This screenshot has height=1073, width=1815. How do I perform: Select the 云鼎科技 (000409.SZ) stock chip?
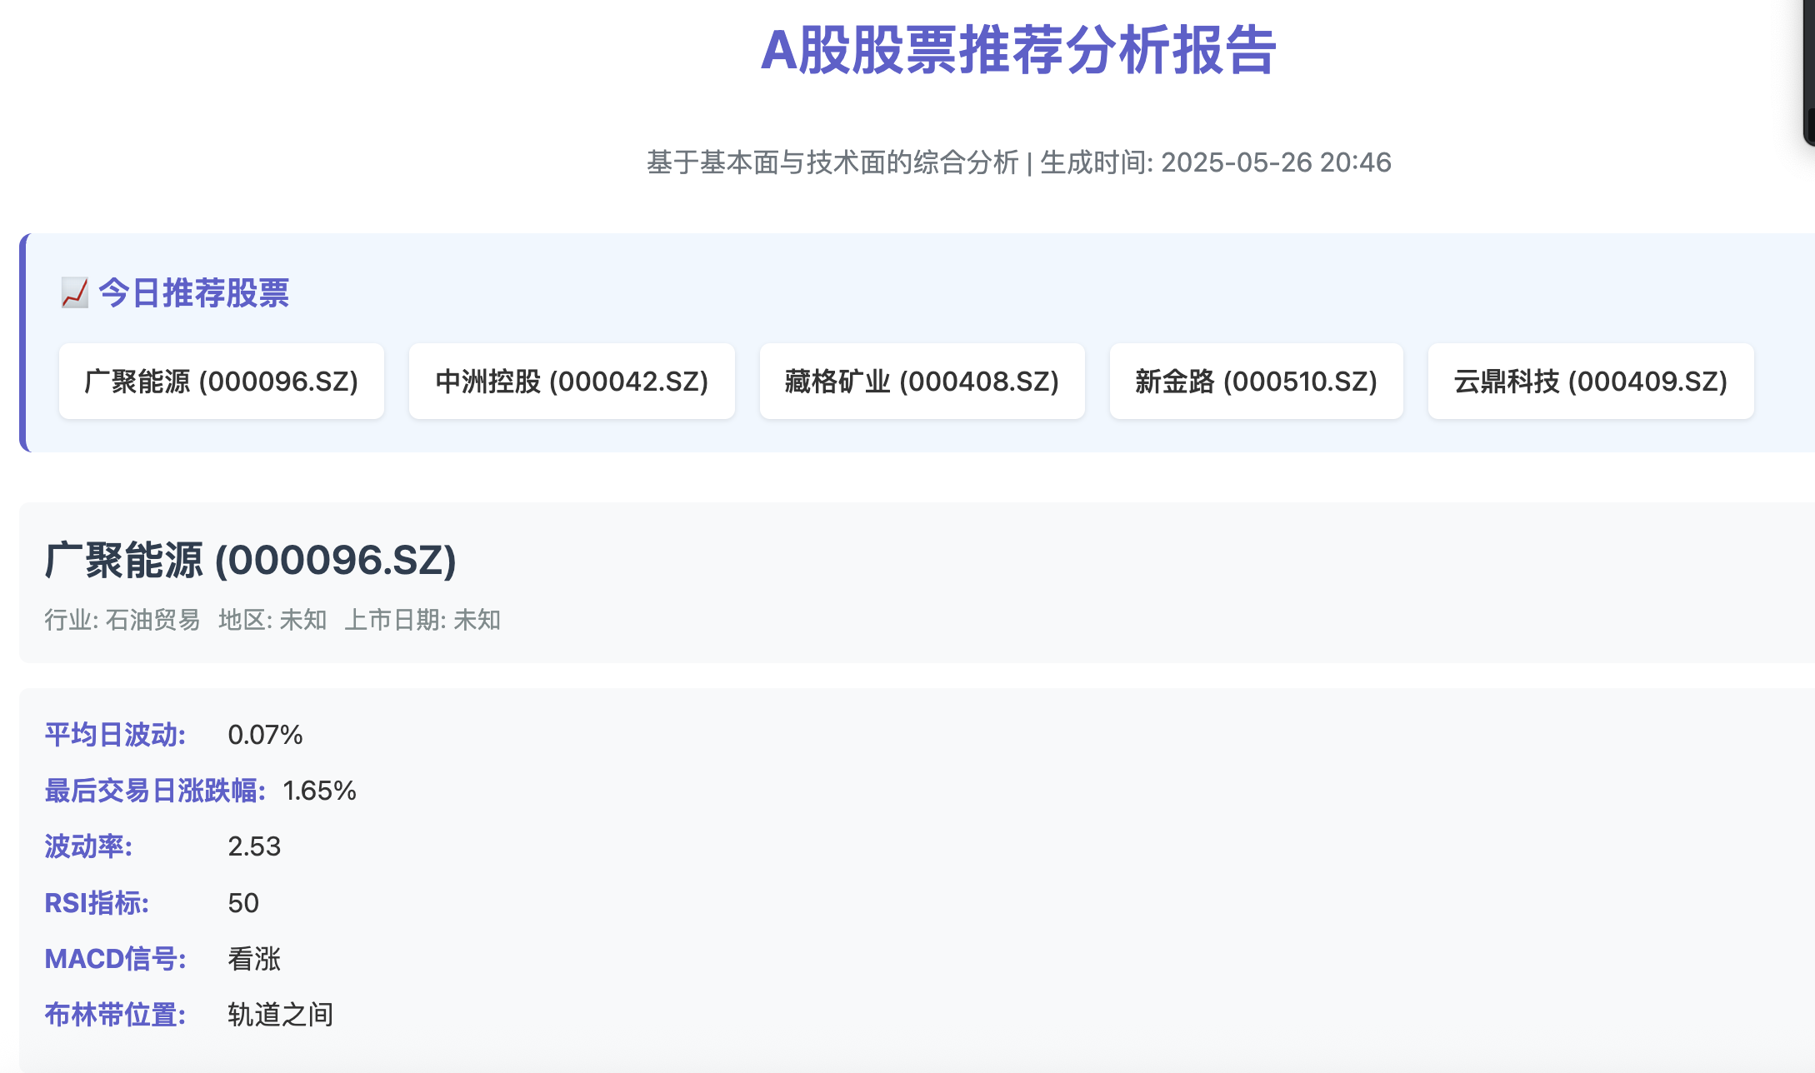pos(1591,382)
